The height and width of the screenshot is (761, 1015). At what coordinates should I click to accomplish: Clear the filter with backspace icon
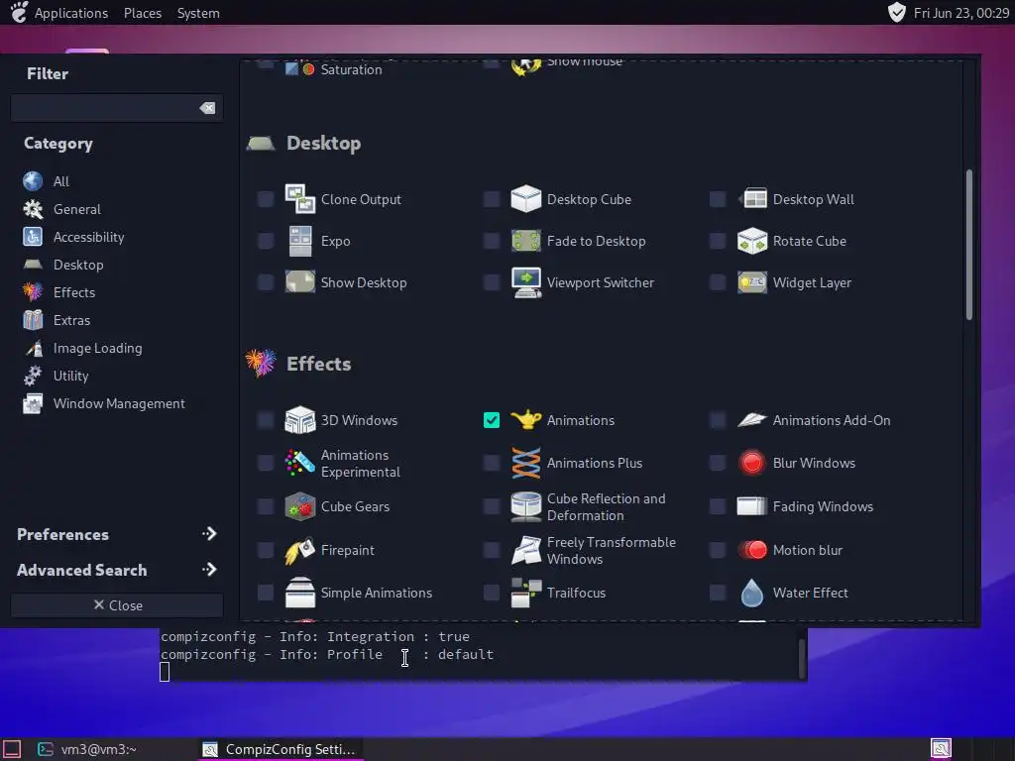207,108
